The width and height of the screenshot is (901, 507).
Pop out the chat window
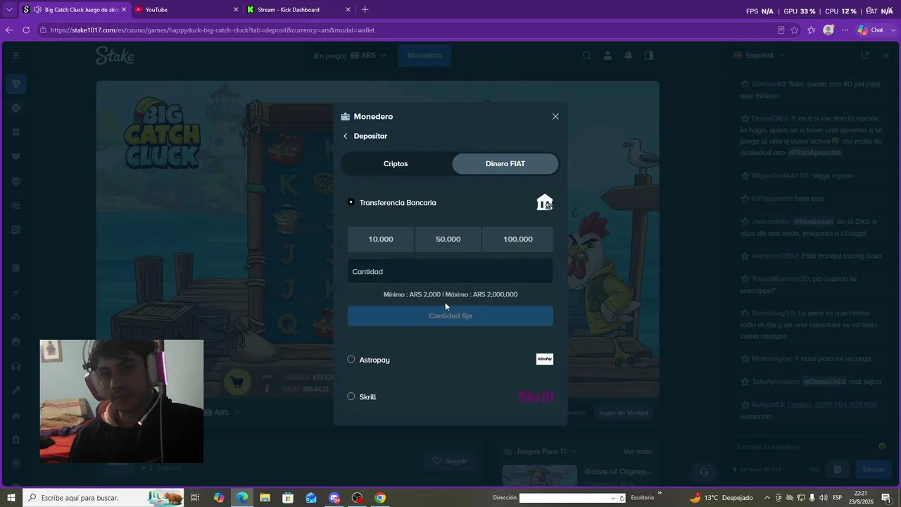pos(865,55)
